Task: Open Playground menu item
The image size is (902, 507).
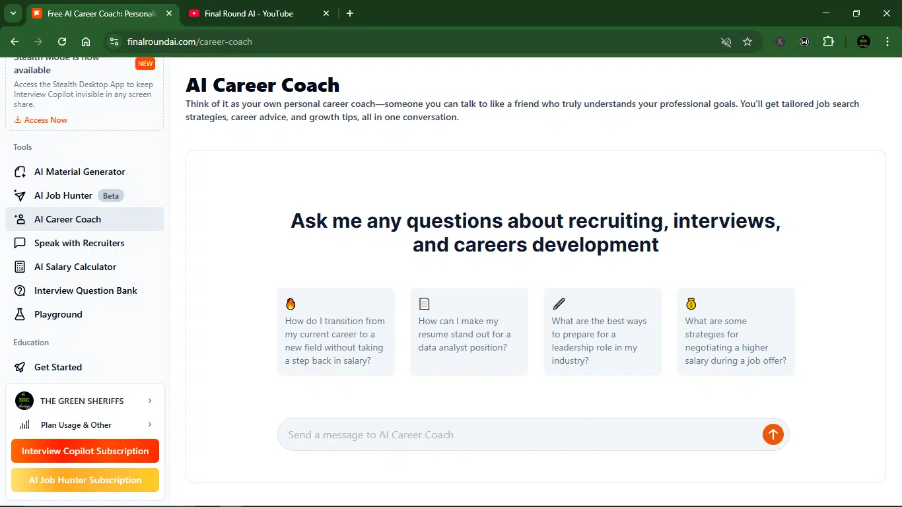Action: (85, 314)
